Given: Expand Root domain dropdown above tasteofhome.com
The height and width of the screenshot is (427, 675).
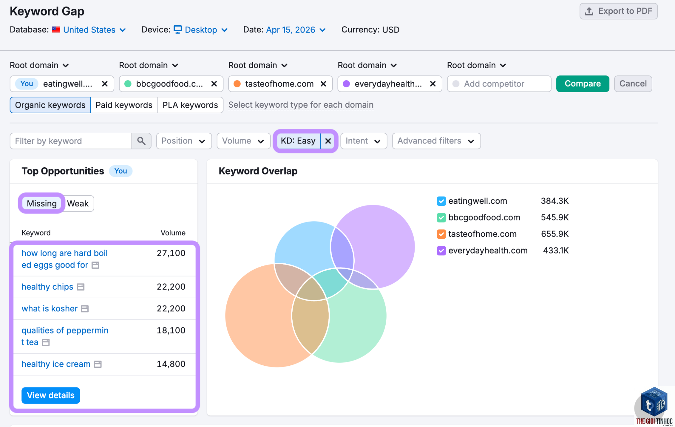Looking at the screenshot, I should click(258, 65).
